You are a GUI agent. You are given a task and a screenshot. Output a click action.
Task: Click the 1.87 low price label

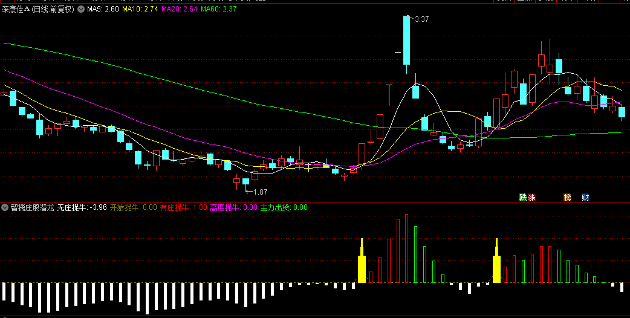tap(261, 192)
